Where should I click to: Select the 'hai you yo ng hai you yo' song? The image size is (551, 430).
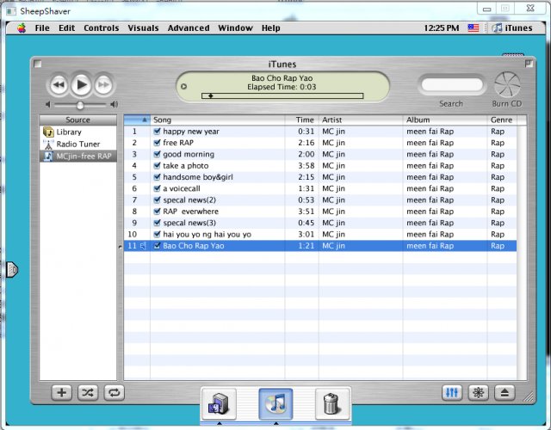(207, 234)
